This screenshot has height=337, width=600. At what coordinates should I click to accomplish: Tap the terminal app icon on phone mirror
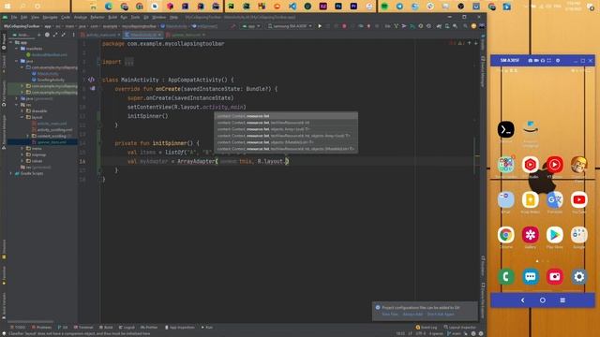point(506,129)
